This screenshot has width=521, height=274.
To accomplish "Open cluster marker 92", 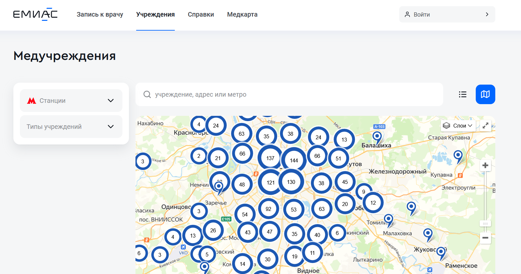I will coord(268,209).
